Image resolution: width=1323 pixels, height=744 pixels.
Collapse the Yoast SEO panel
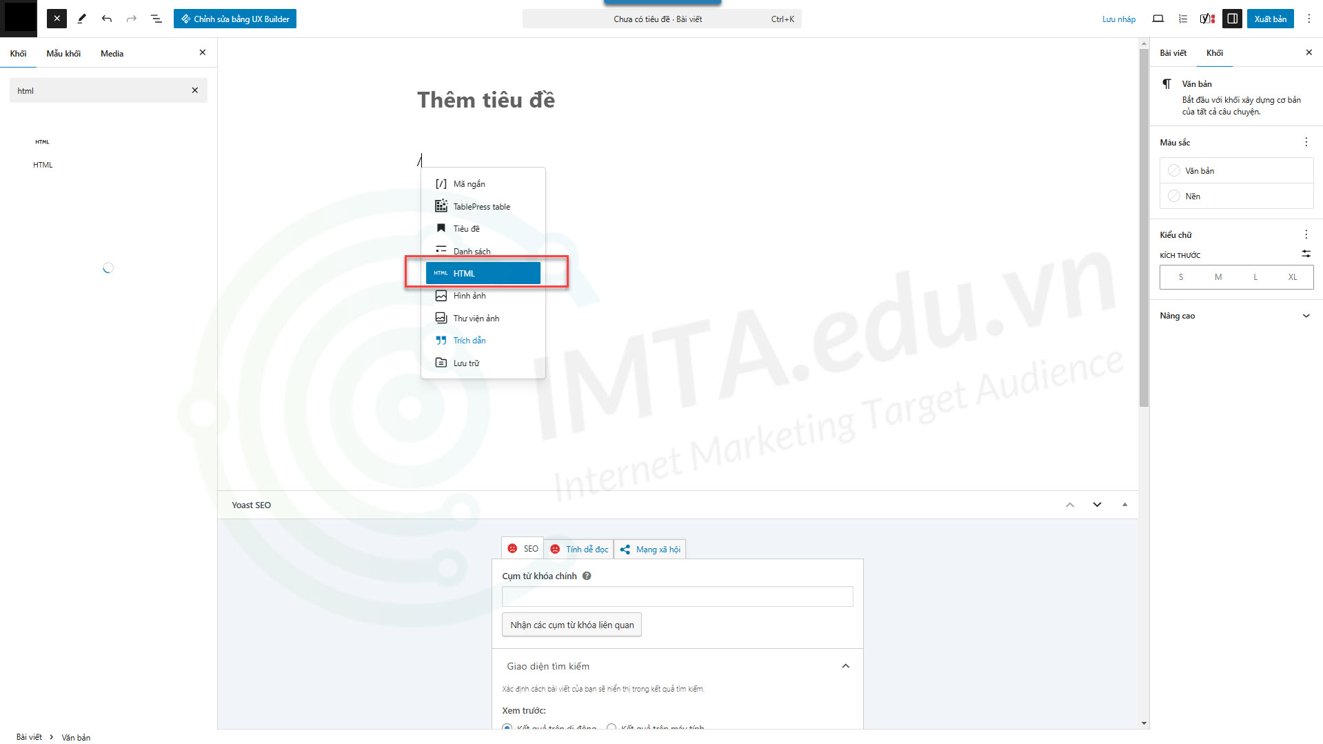click(x=1124, y=505)
